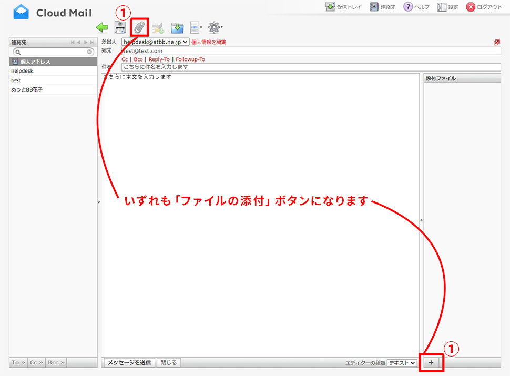This screenshot has width=510, height=376.
Task: Open the エディターの種類 editor type dropdown
Action: coord(402,363)
